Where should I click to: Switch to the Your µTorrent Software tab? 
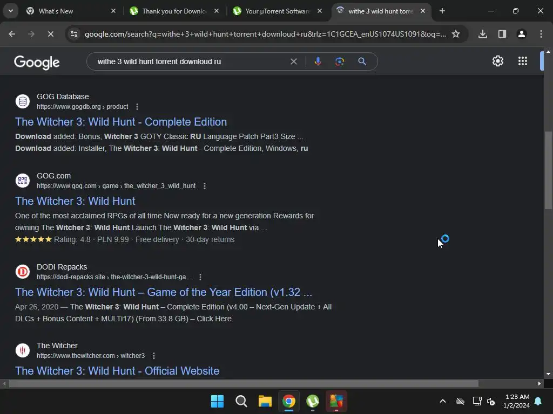point(278,11)
